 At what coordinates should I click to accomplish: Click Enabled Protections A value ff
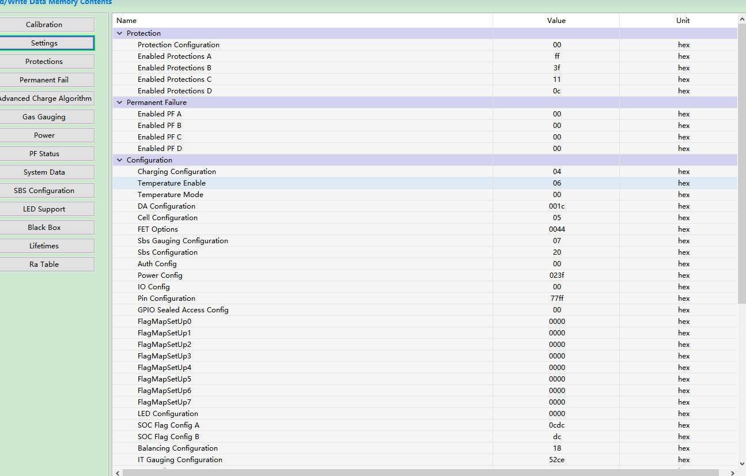556,56
